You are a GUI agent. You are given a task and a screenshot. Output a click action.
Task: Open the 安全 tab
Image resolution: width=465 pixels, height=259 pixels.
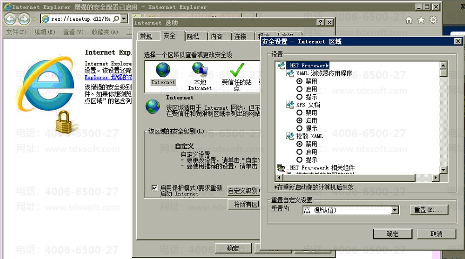click(x=169, y=35)
